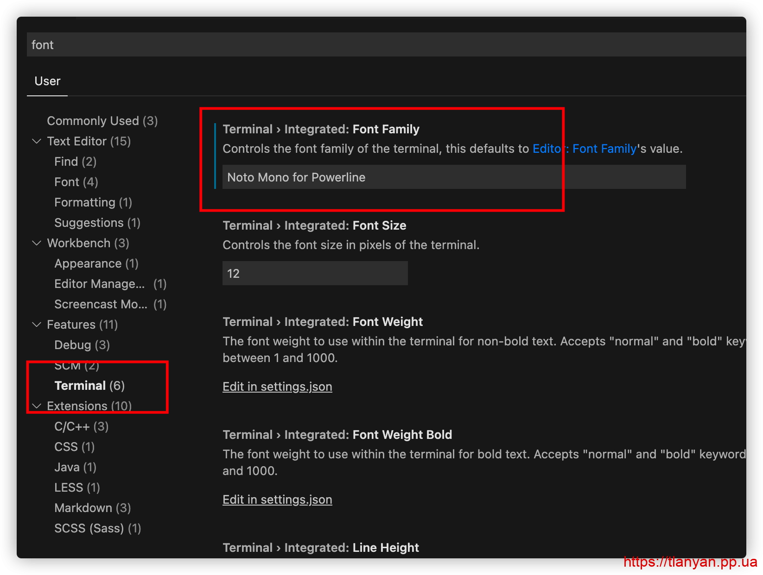Select the User settings tab
The image size is (763, 575).
pyautogui.click(x=47, y=81)
